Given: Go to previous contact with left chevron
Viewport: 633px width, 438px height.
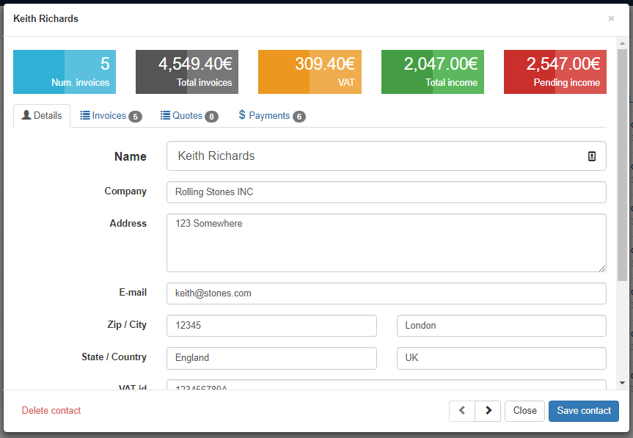Looking at the screenshot, I should point(462,411).
